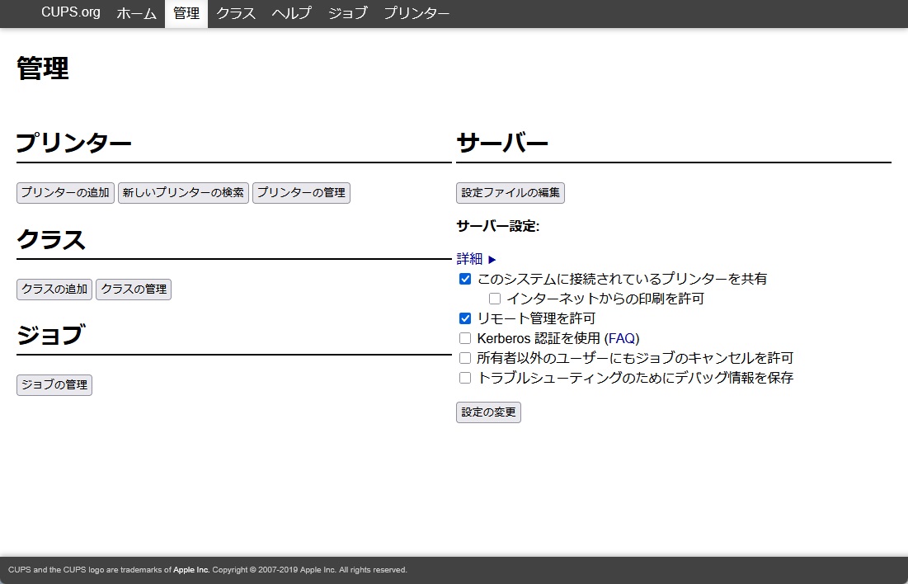Uncheck このシステムに接続されているプリンターを共有
This screenshot has height=584, width=908.
tap(465, 280)
